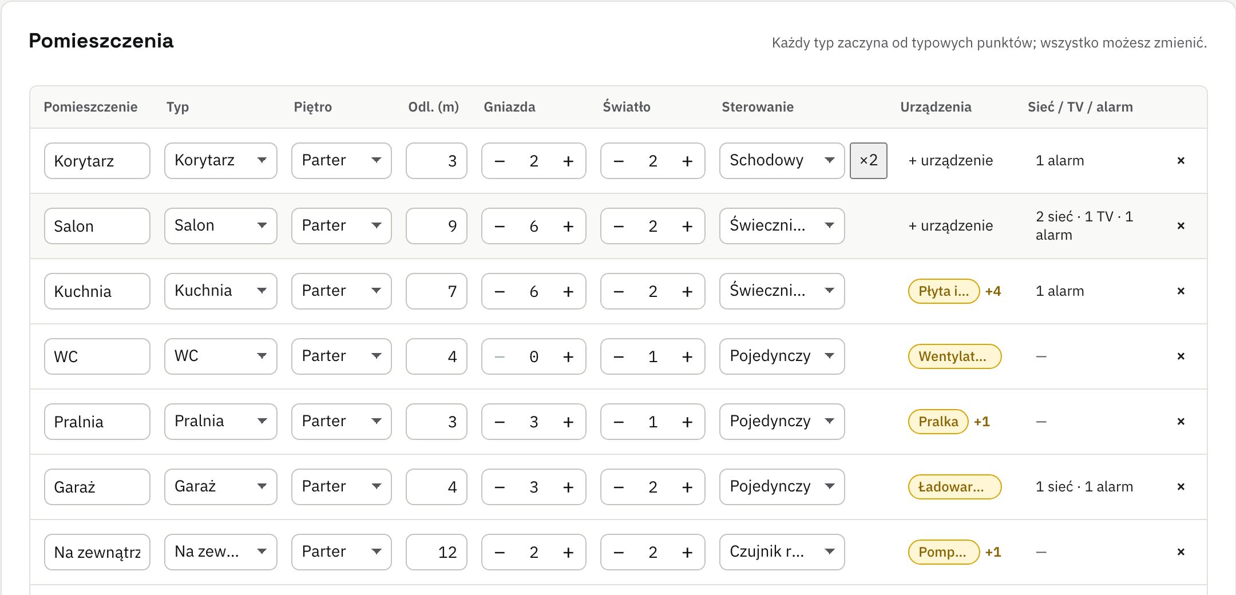The width and height of the screenshot is (1236, 595).
Task: Remove the Na zewnątrz row via ×
Action: [1180, 552]
